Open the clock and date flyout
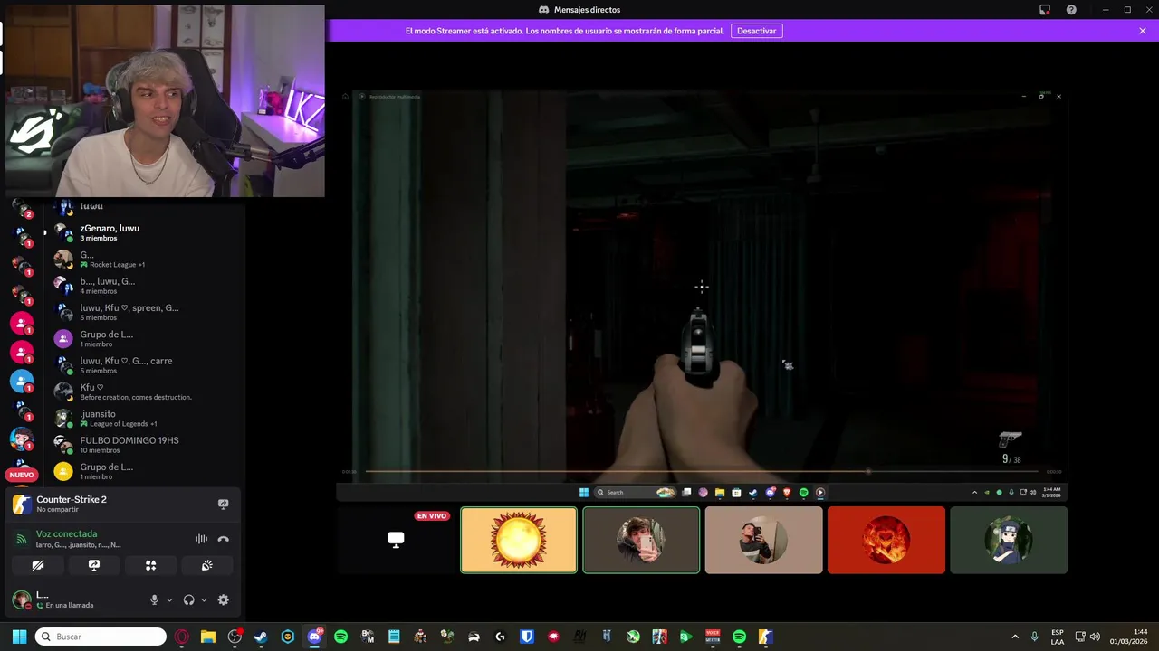The image size is (1159, 651). coord(1128,637)
